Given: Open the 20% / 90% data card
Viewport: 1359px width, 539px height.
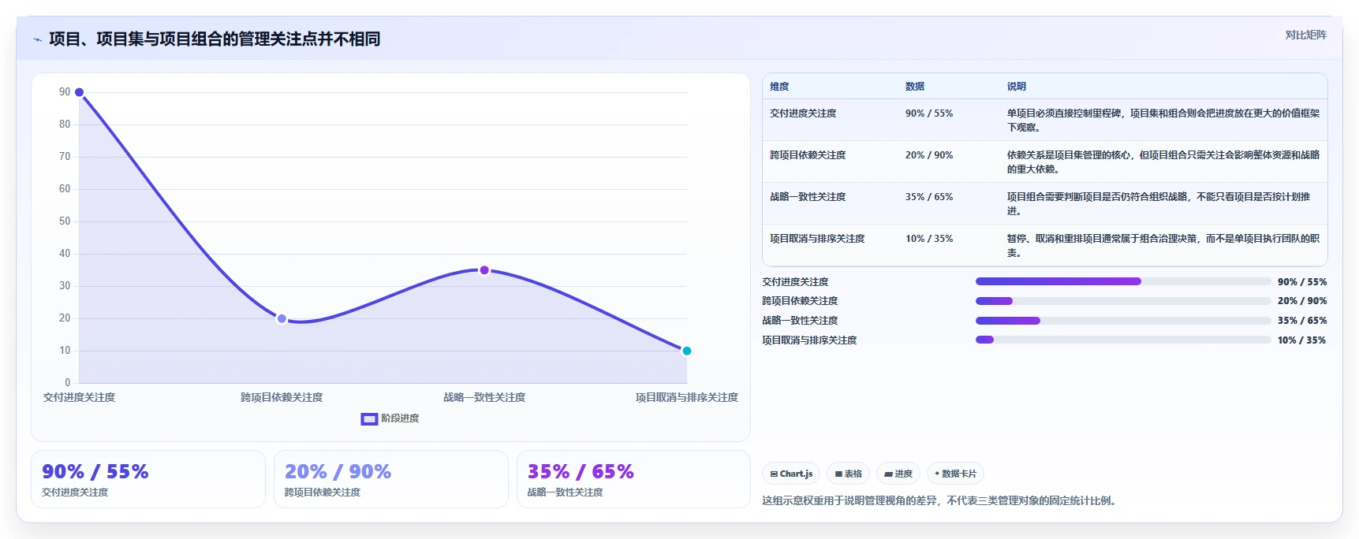Looking at the screenshot, I should (391, 479).
